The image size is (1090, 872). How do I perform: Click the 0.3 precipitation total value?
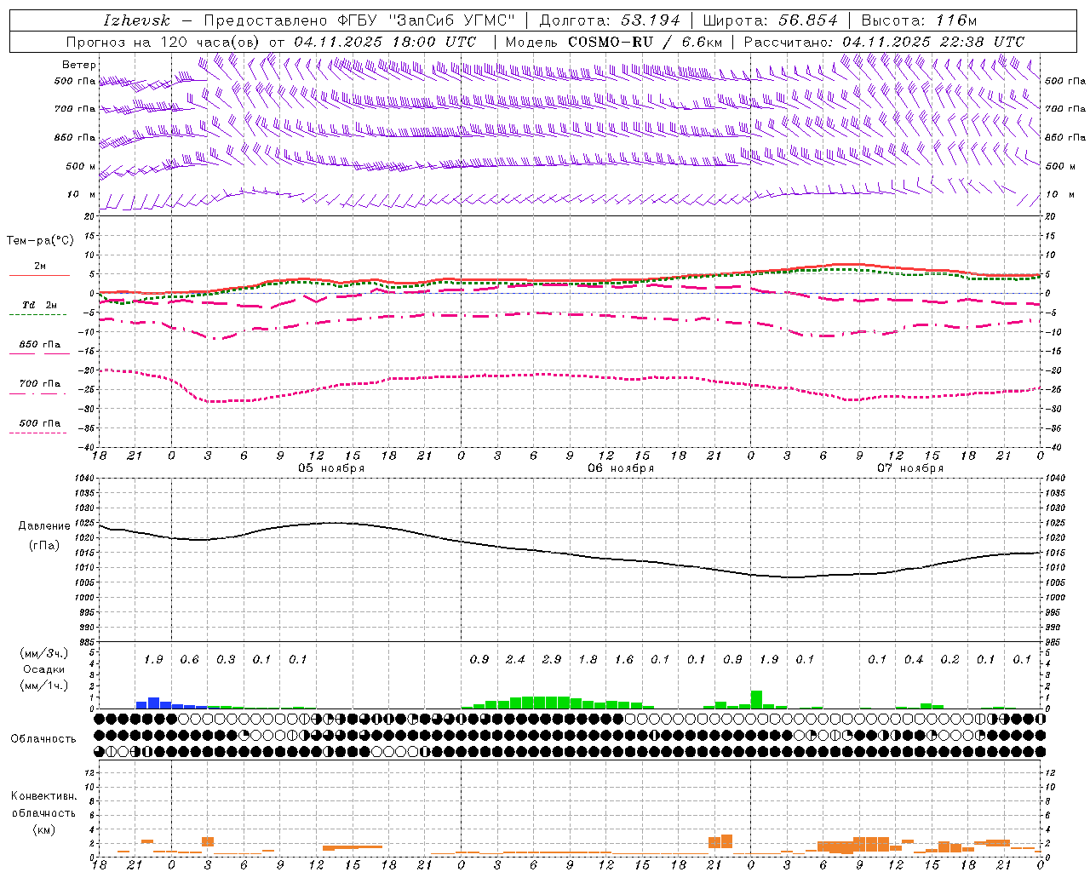226,660
